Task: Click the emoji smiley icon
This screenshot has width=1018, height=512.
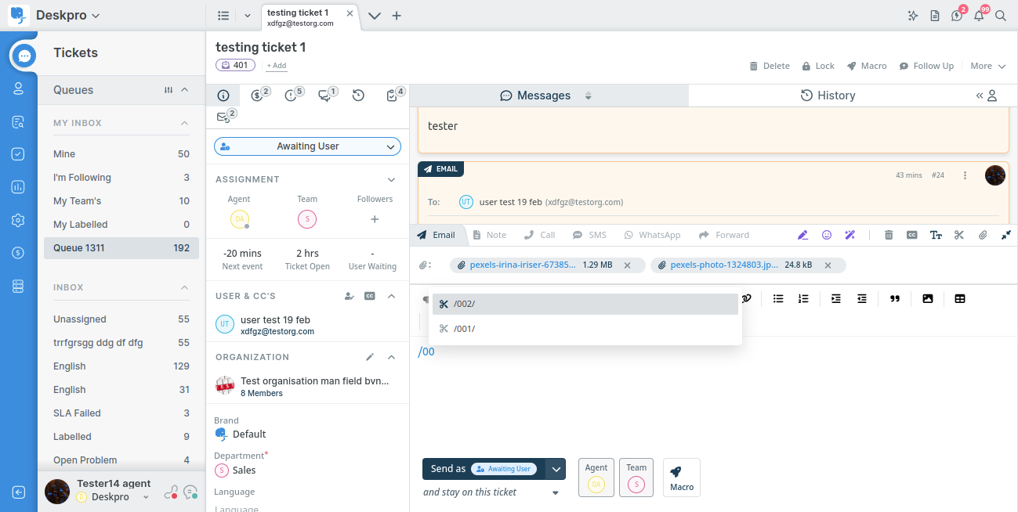Action: pyautogui.click(x=826, y=235)
